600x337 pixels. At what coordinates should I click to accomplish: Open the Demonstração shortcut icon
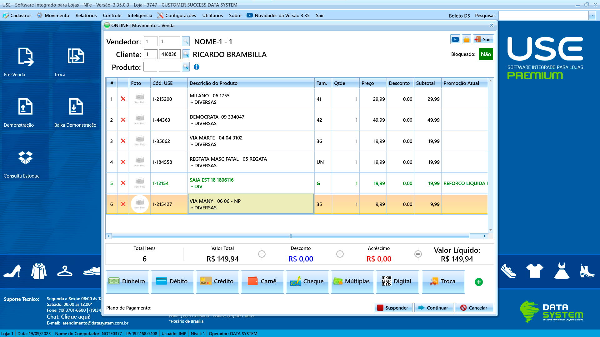(x=25, y=106)
